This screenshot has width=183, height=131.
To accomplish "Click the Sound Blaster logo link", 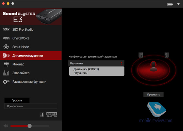I will [52, 115].
